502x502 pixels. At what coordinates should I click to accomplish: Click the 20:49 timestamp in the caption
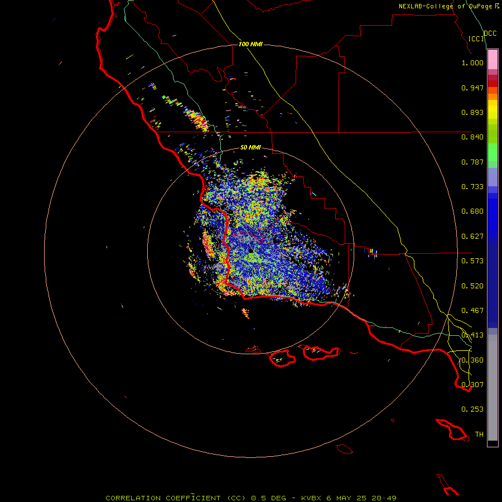(384, 498)
